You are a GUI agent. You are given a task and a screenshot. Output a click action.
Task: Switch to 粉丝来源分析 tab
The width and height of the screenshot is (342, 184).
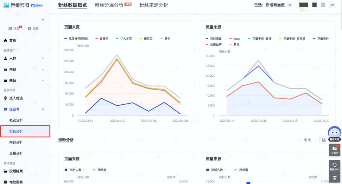click(154, 5)
